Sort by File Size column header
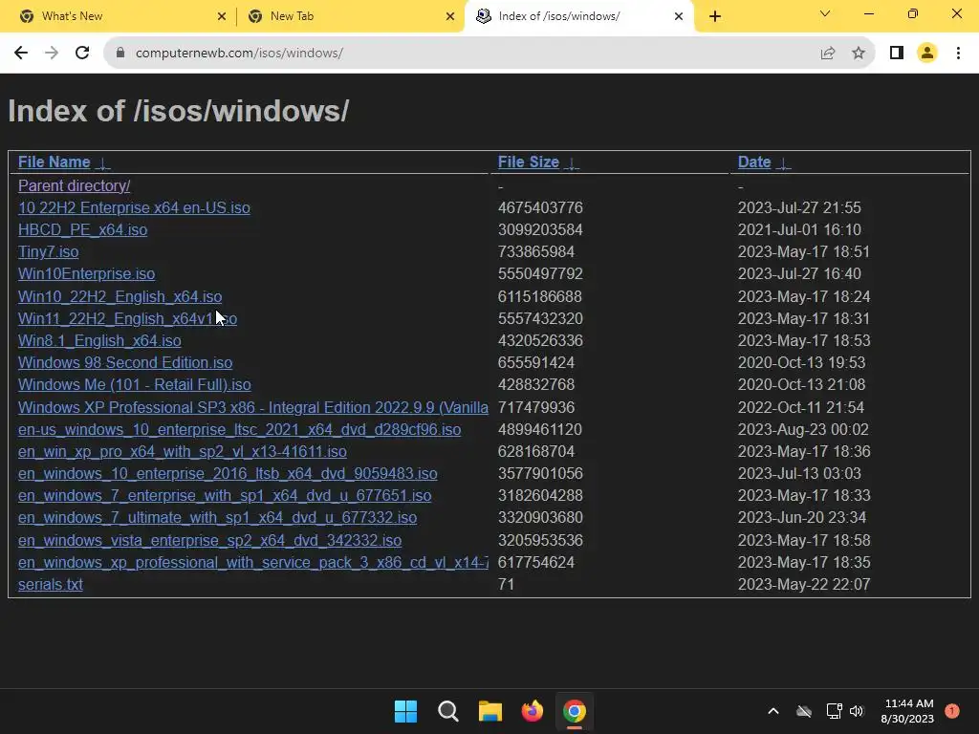Image resolution: width=979 pixels, height=734 pixels. (x=528, y=162)
